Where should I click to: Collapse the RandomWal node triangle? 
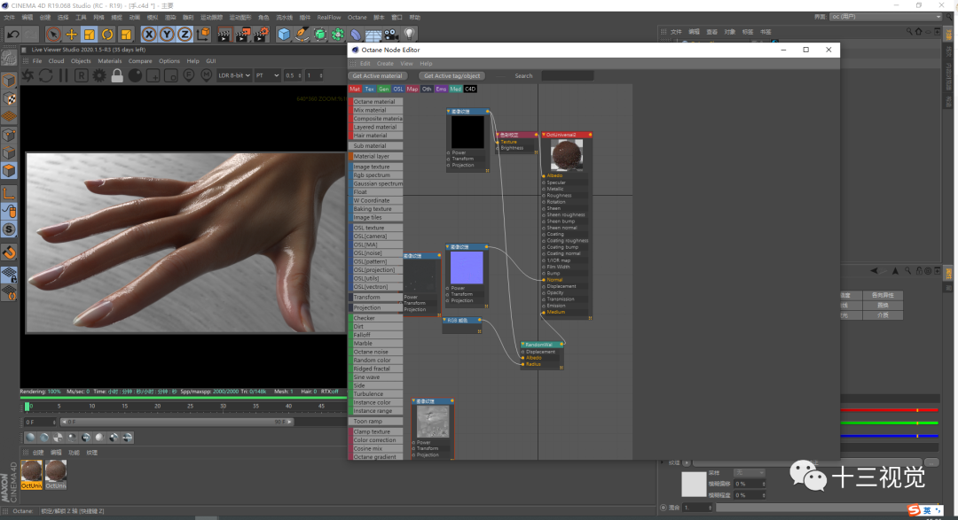[523, 345]
